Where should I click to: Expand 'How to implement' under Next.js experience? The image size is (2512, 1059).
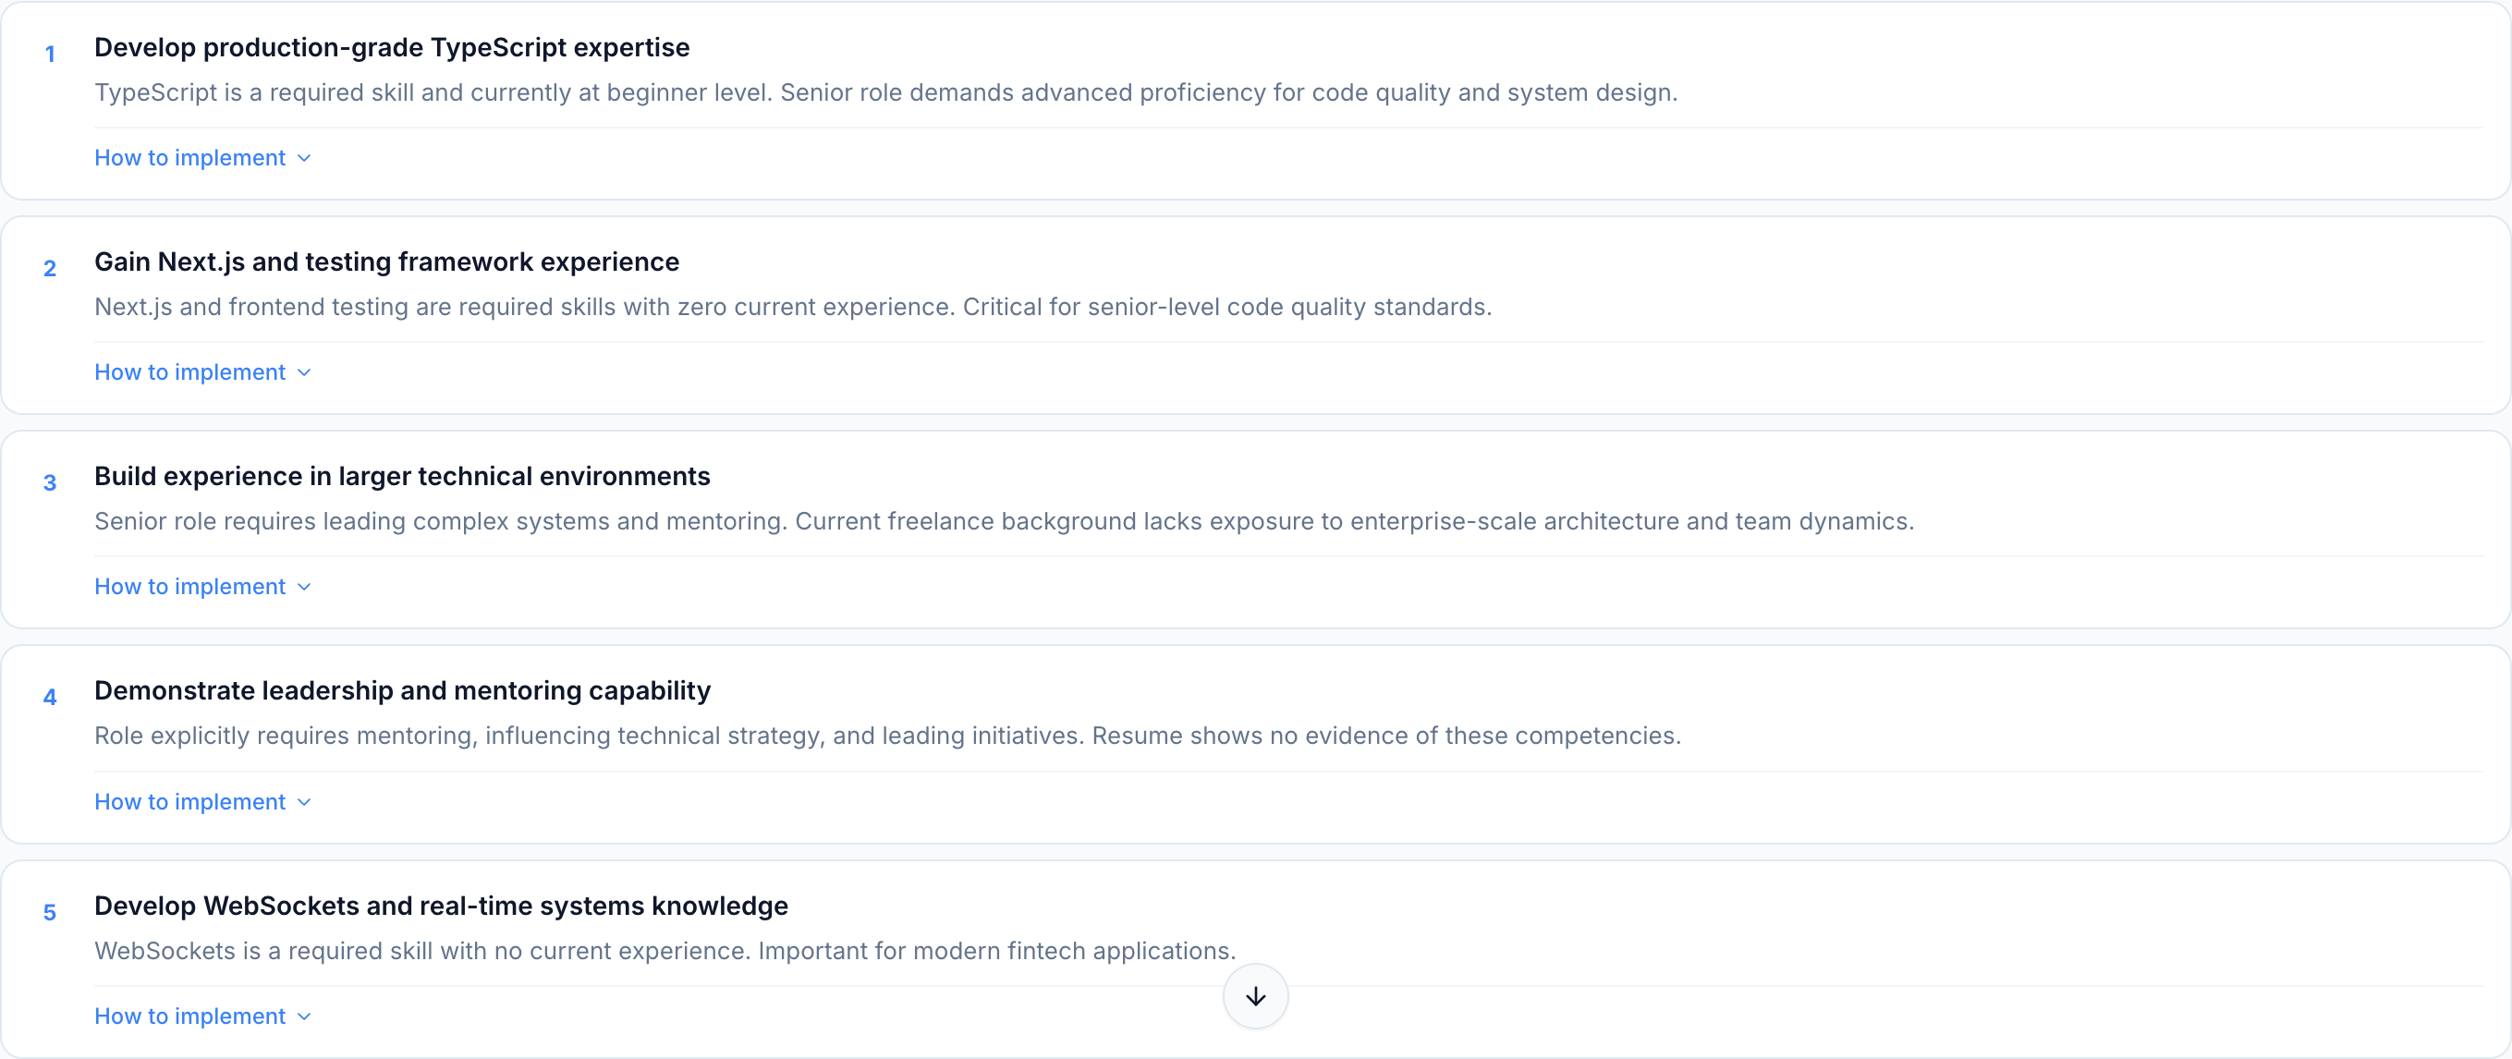[x=189, y=371]
